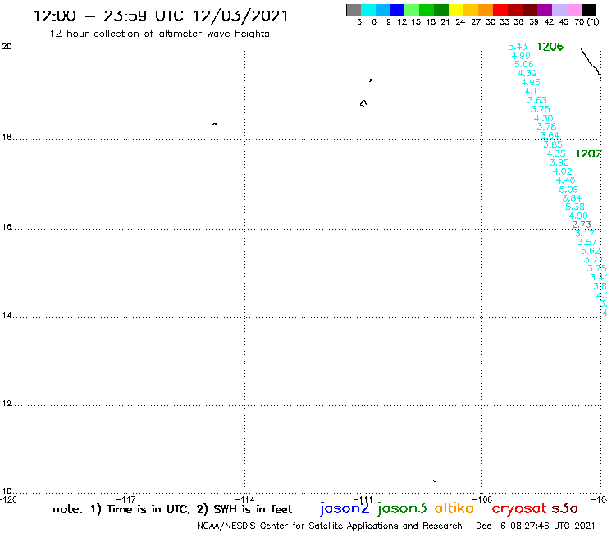Click the '-114' longitude axis label
Screen dimensions: 607x533
(245, 499)
